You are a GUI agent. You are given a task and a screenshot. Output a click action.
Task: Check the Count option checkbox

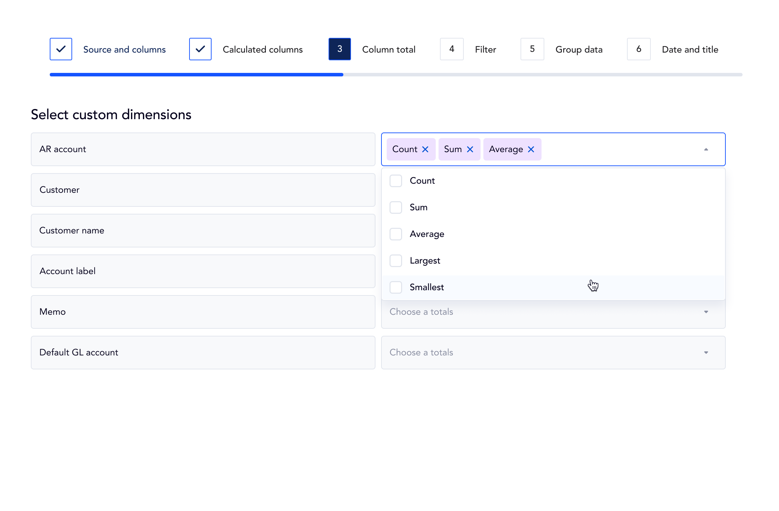coord(396,181)
